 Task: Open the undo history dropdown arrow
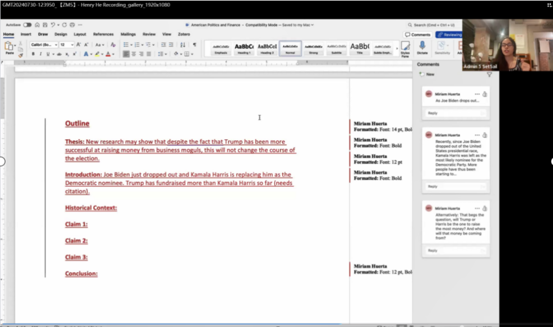point(58,25)
